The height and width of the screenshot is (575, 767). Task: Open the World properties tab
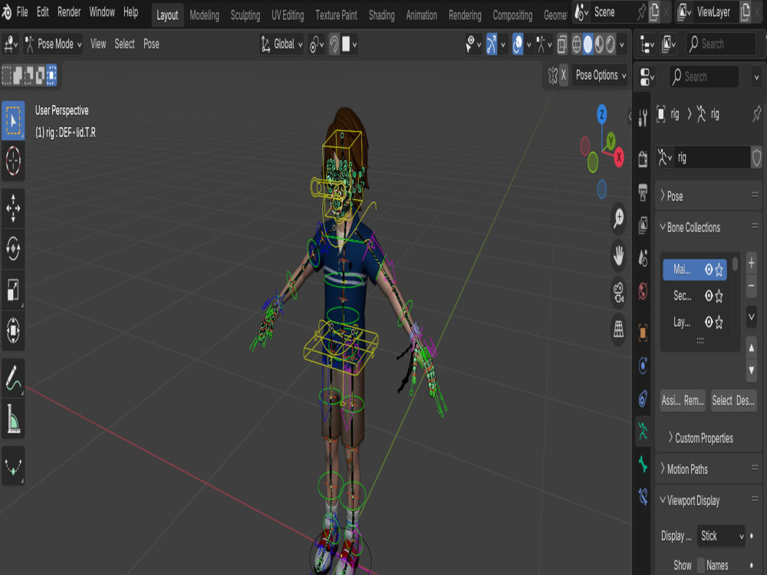(644, 291)
